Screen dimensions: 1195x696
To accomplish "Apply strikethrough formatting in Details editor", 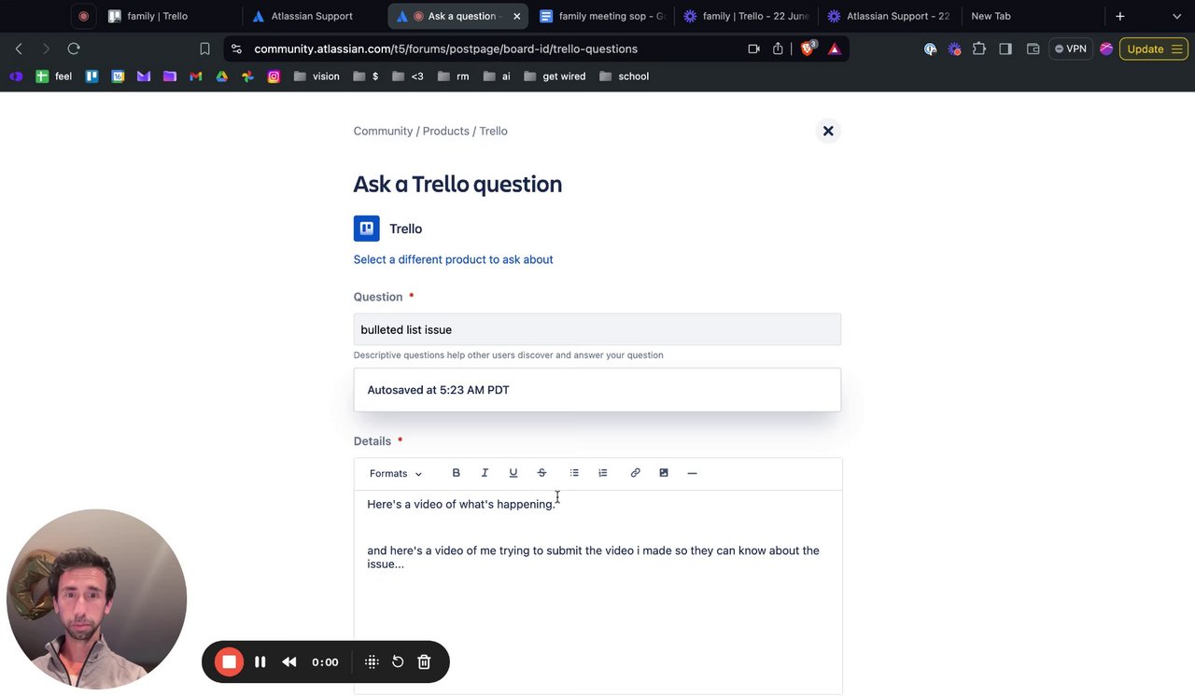I will (541, 473).
